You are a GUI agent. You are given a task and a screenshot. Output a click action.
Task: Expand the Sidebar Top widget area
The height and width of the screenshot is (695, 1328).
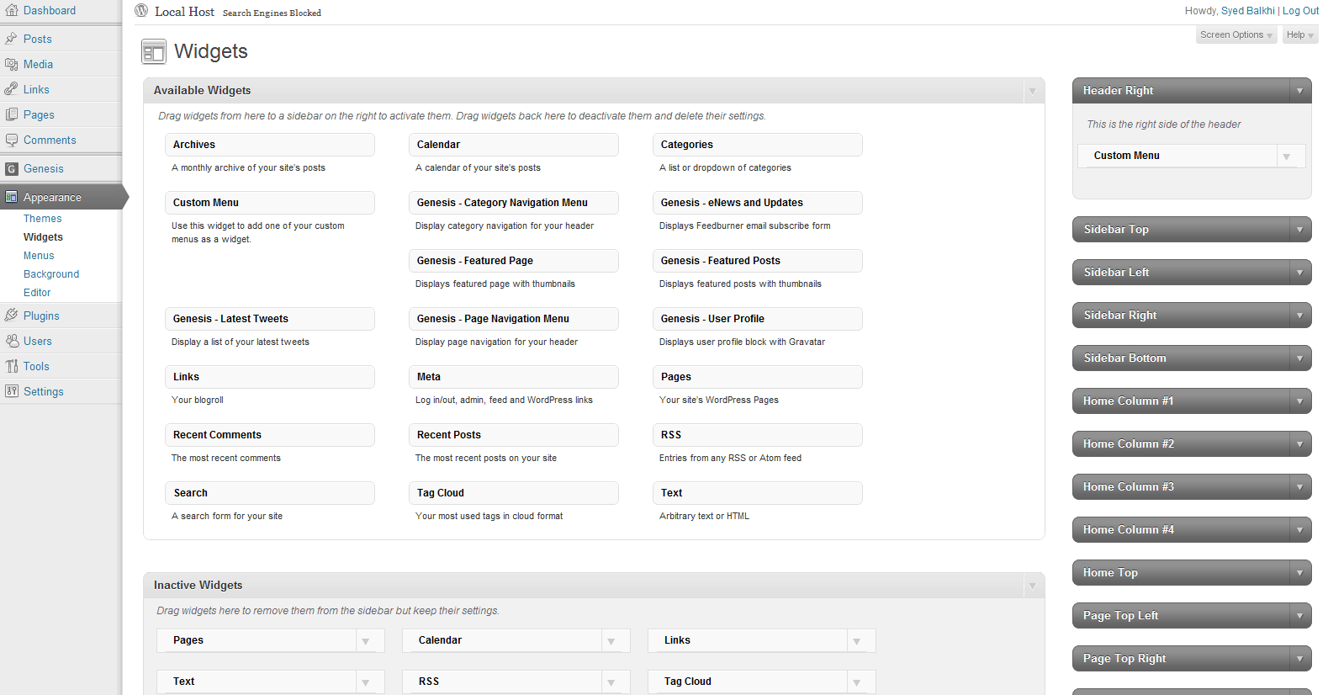point(1299,230)
